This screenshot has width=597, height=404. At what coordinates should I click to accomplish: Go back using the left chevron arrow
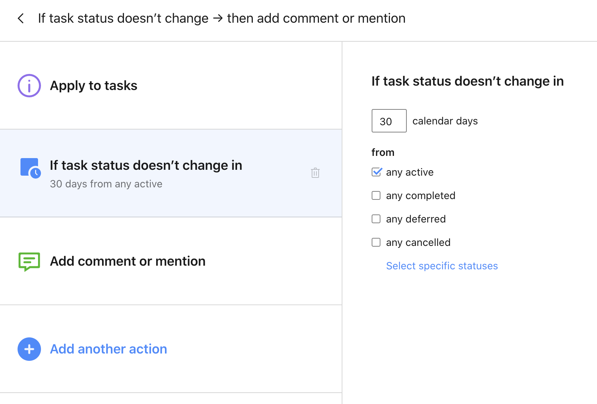click(x=21, y=19)
